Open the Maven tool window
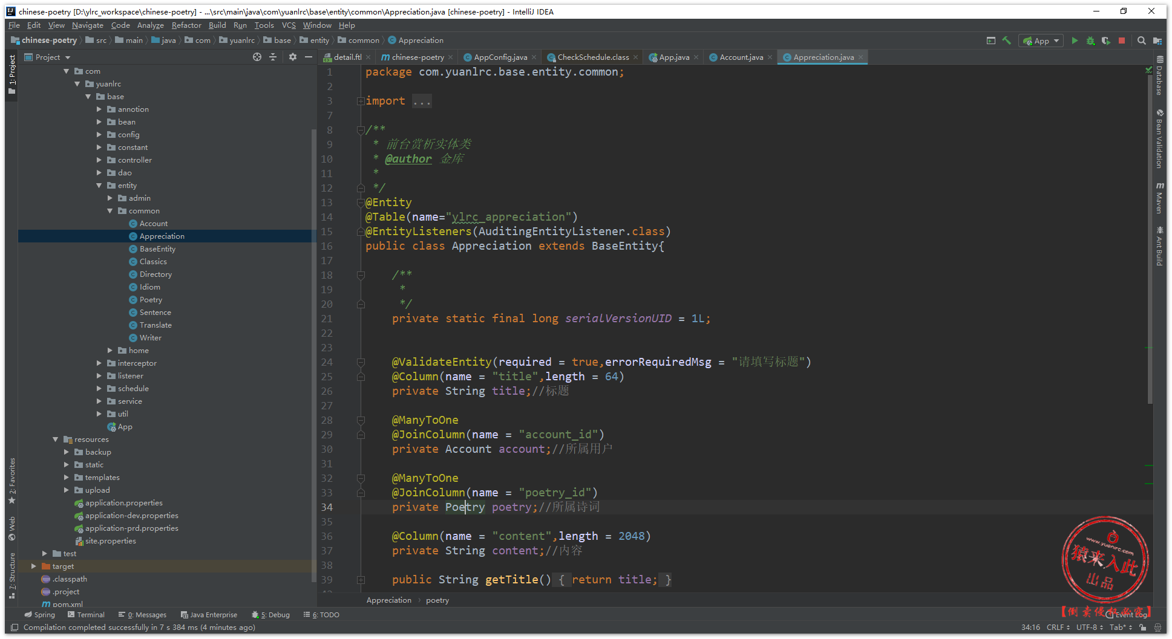Image resolution: width=1172 pixels, height=639 pixels. 1160,198
